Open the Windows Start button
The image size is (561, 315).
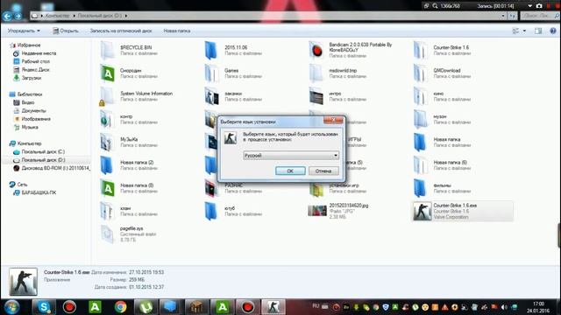pos(11,307)
